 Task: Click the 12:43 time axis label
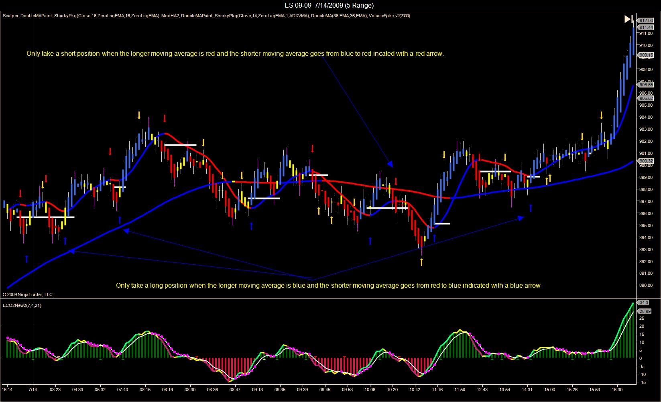(x=482, y=390)
